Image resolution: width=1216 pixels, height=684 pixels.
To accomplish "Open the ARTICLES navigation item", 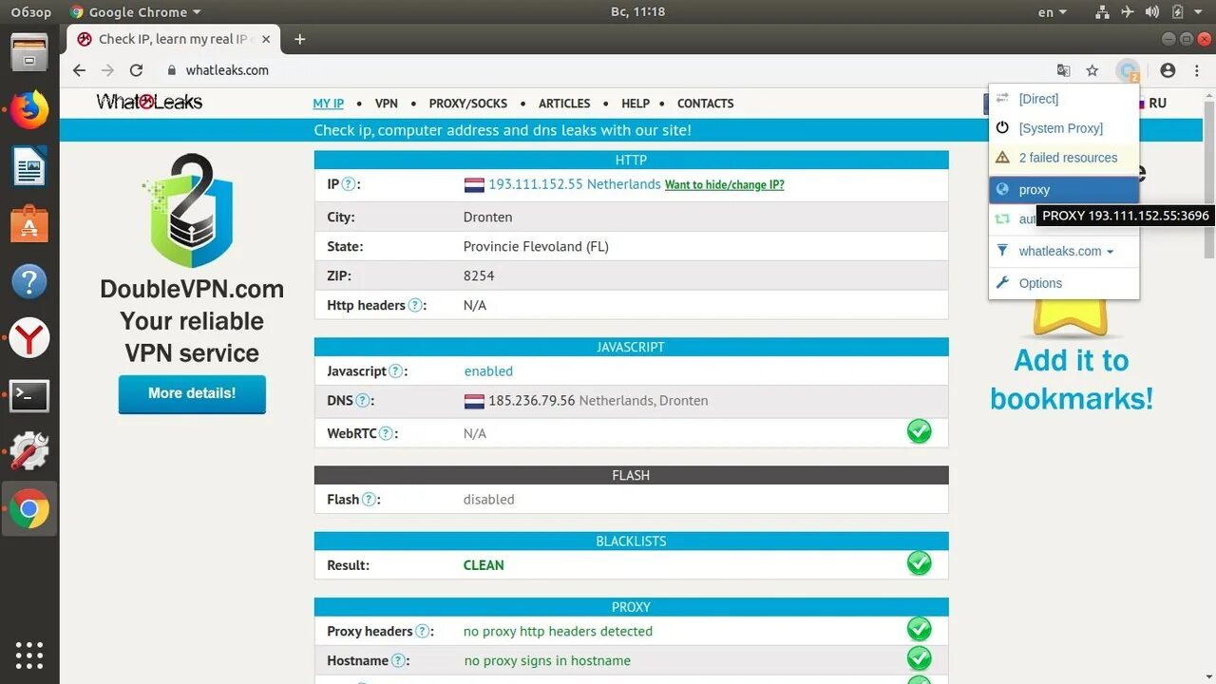I will point(564,104).
